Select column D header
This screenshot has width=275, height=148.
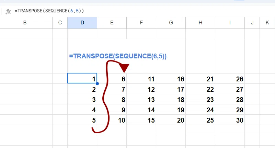(82, 23)
